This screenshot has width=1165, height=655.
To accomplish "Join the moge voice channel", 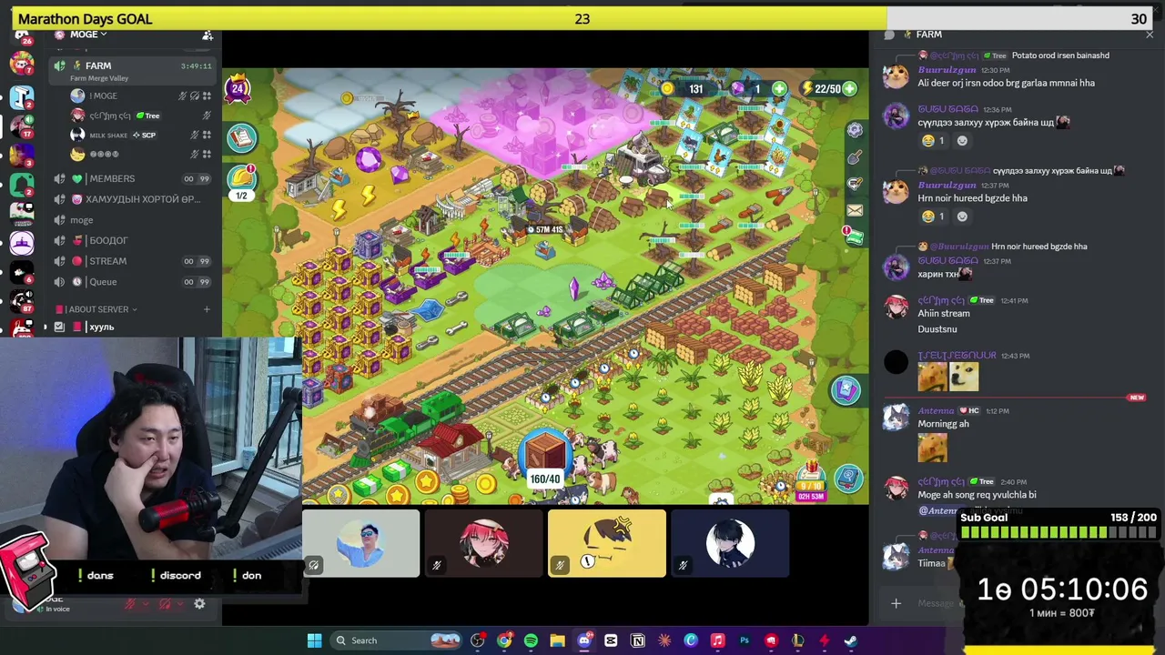I will pyautogui.click(x=133, y=220).
